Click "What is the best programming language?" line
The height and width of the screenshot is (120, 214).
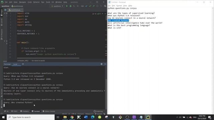(129, 25)
